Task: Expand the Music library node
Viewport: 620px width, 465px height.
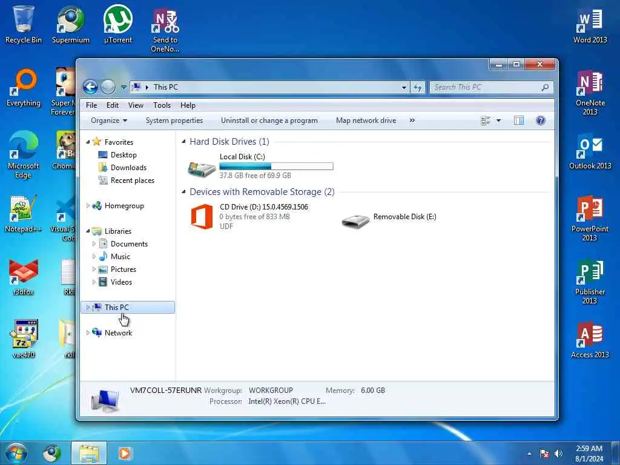Action: tap(94, 257)
